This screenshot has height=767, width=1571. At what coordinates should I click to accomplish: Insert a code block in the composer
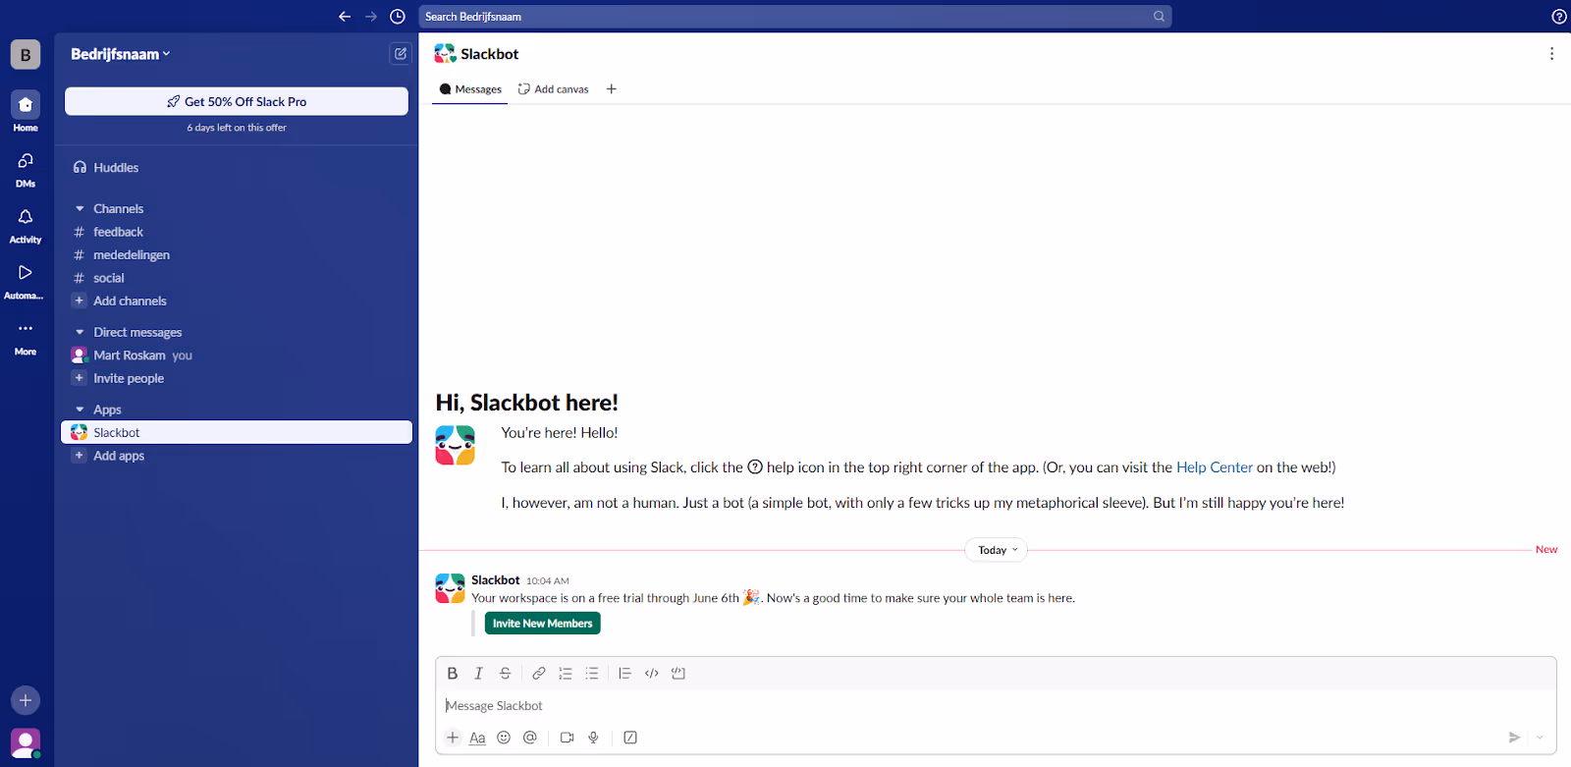pos(677,674)
